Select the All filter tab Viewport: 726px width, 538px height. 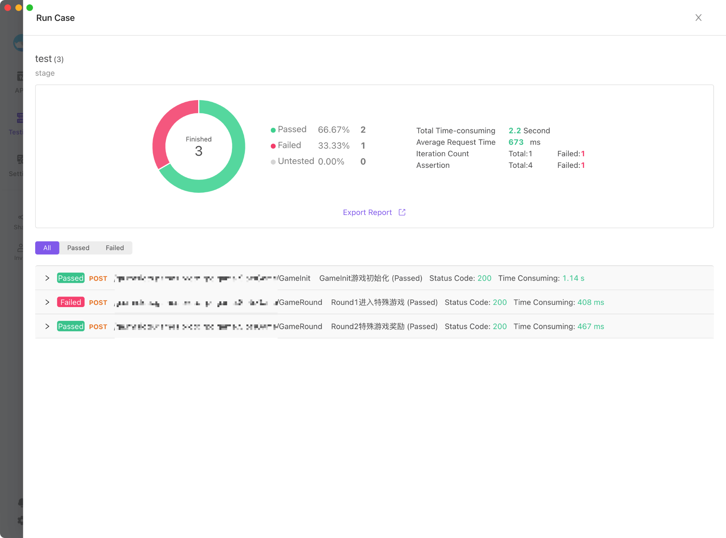47,248
